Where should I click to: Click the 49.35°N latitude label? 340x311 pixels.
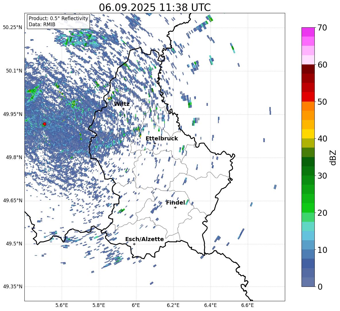13,287
